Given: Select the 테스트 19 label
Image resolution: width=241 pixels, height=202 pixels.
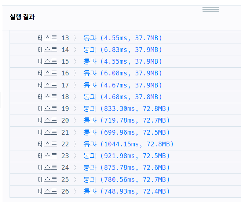Looking at the screenshot, I should tap(53, 109).
